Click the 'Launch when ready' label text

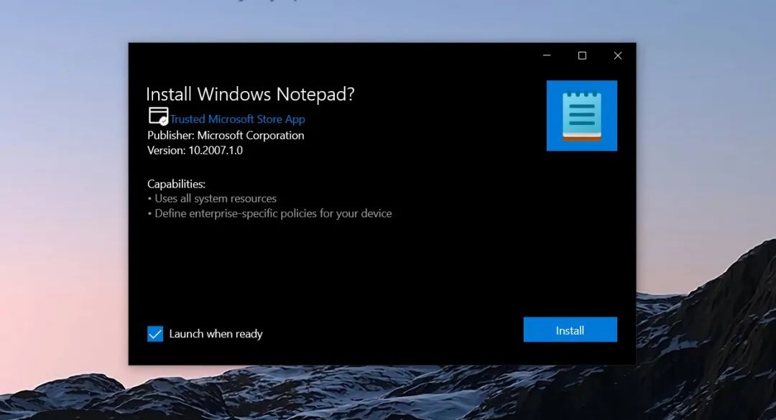pos(216,334)
